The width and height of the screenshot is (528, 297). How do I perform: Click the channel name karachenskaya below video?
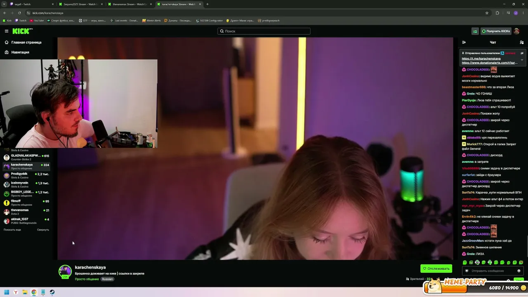coord(90,267)
